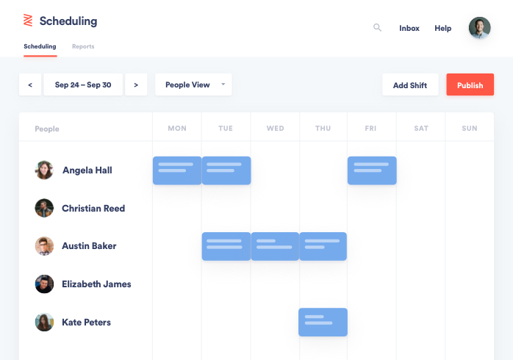Click the Publish button
This screenshot has width=513, height=360.
470,84
